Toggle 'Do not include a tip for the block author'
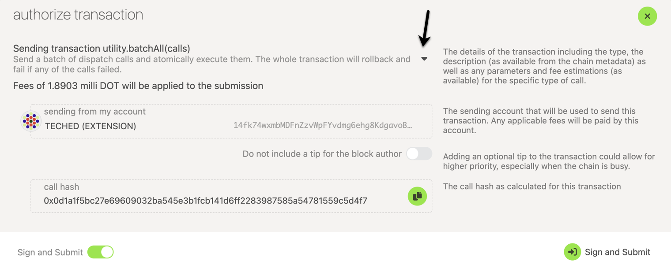 pyautogui.click(x=418, y=153)
